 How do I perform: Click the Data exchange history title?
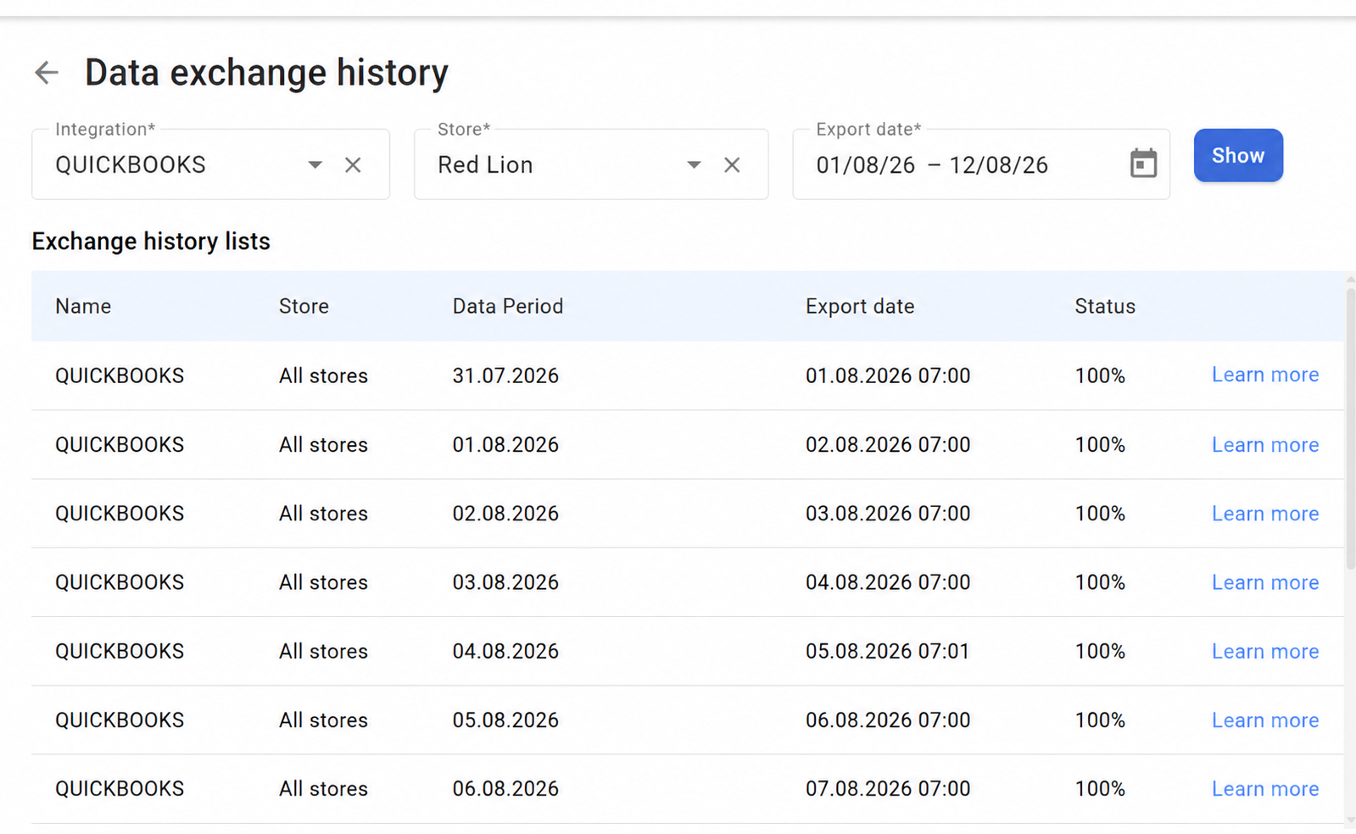tap(266, 73)
